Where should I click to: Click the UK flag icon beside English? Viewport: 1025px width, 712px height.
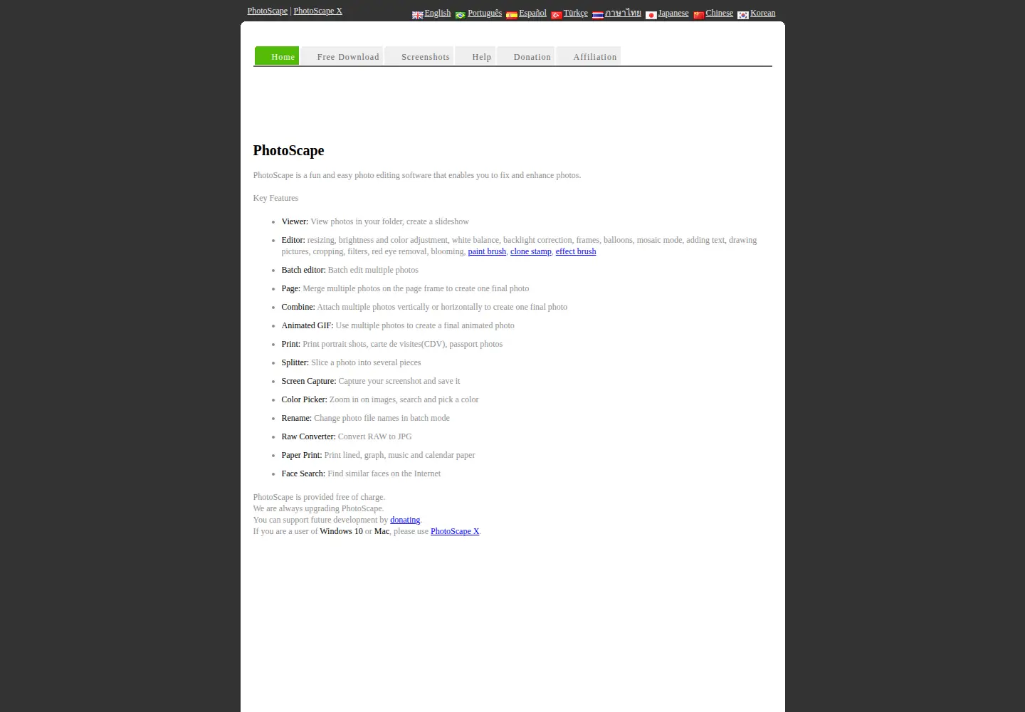(x=418, y=15)
